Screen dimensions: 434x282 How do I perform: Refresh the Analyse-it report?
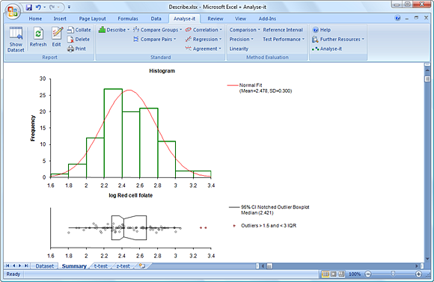coord(38,37)
